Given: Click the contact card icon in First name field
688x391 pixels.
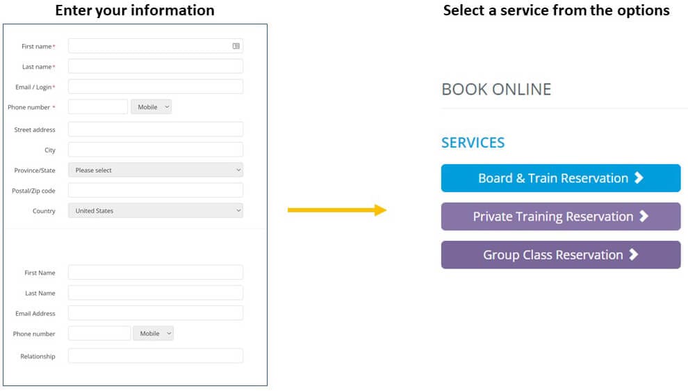Looking at the screenshot, I should [236, 46].
